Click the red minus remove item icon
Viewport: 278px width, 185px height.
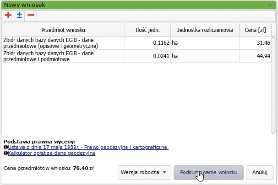pyautogui.click(x=31, y=15)
